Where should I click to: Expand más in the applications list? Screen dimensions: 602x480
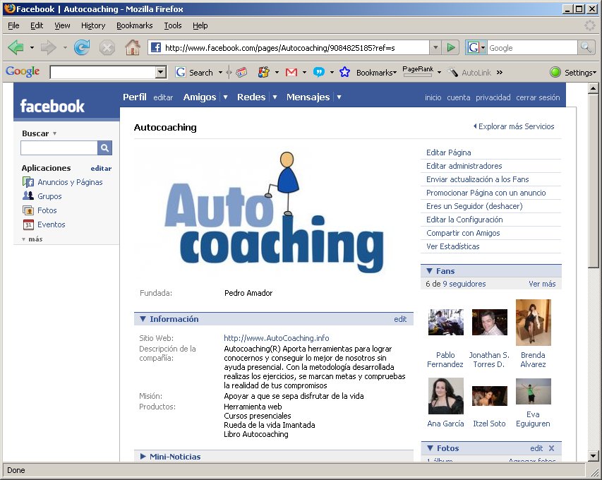[32, 239]
